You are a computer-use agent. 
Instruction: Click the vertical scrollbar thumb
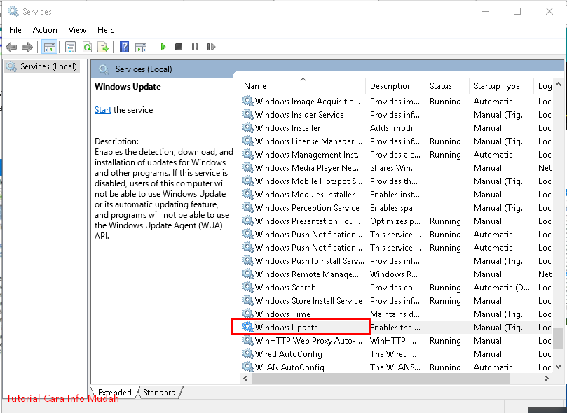[558, 338]
